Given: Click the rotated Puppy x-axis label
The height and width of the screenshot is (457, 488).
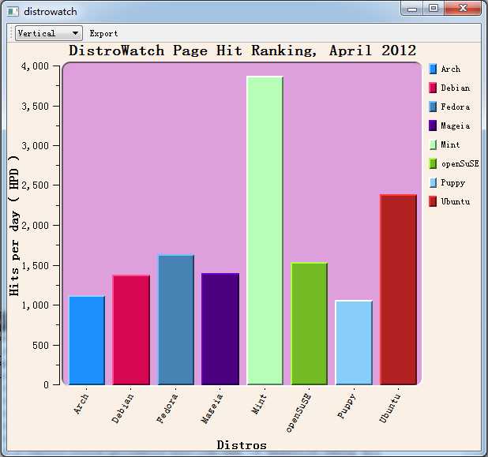Looking at the screenshot, I should 347,406.
